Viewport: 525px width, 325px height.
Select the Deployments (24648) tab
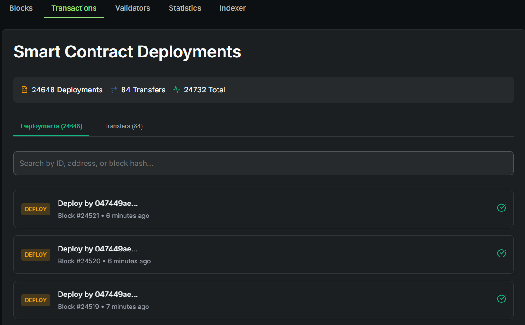[x=51, y=125]
